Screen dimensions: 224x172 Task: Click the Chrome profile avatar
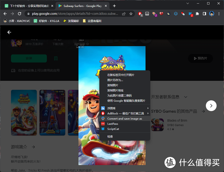212,14
